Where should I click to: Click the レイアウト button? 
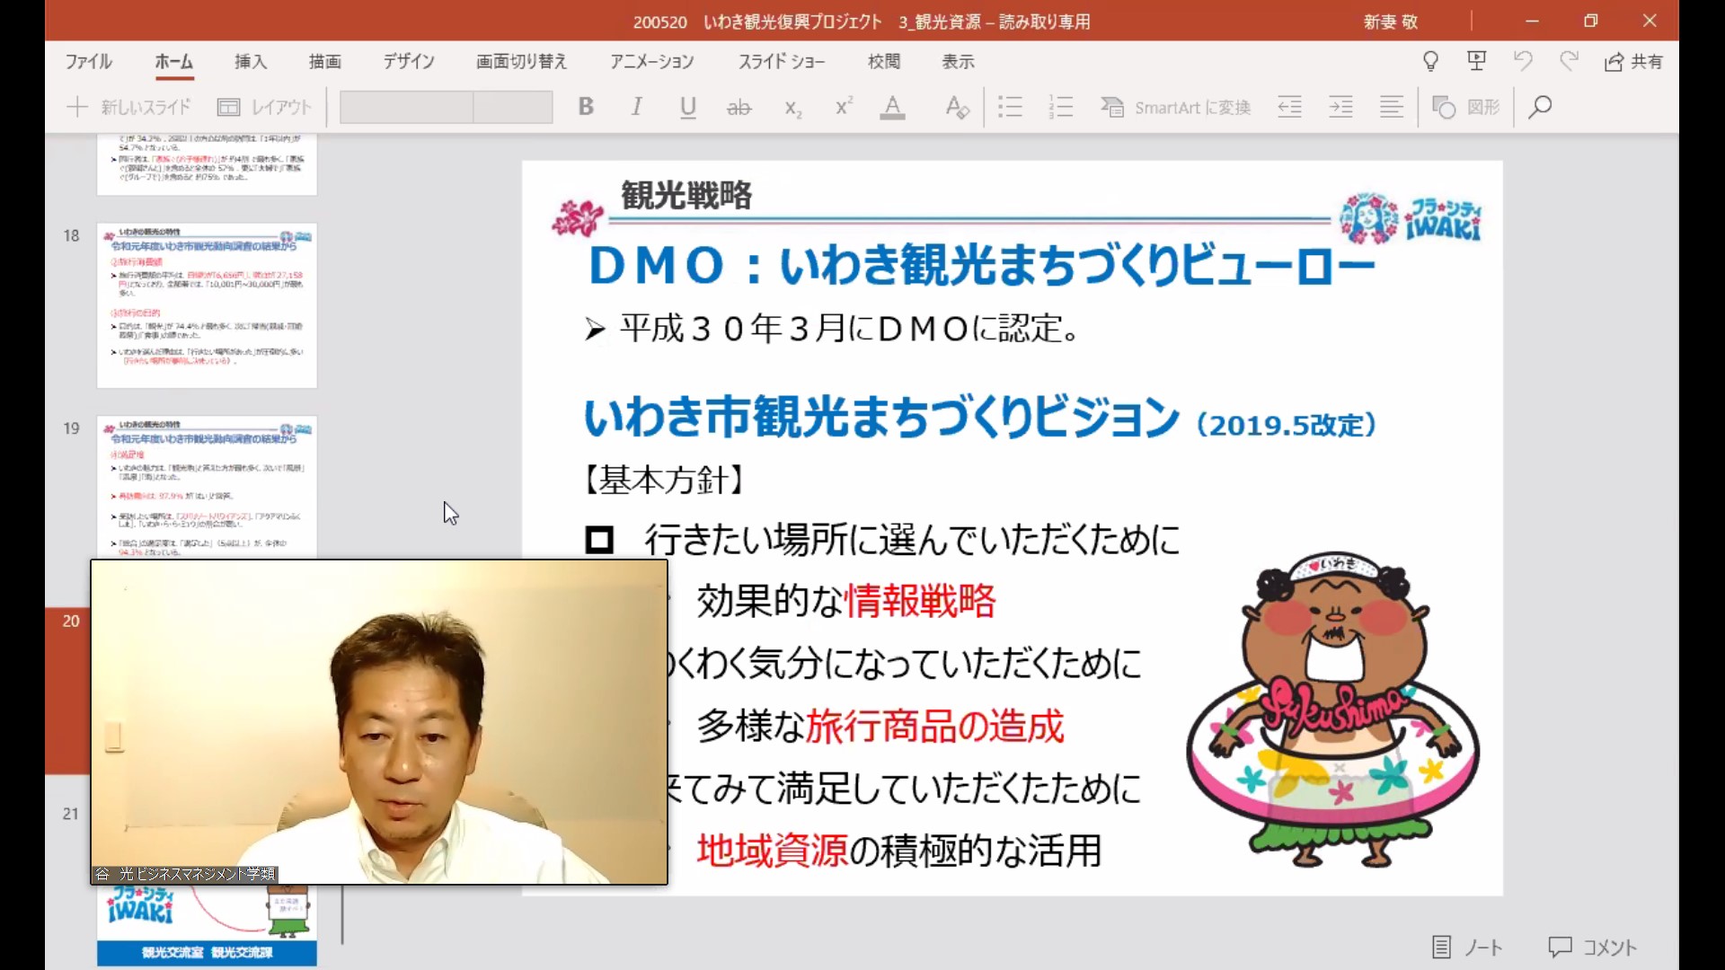[x=264, y=108]
